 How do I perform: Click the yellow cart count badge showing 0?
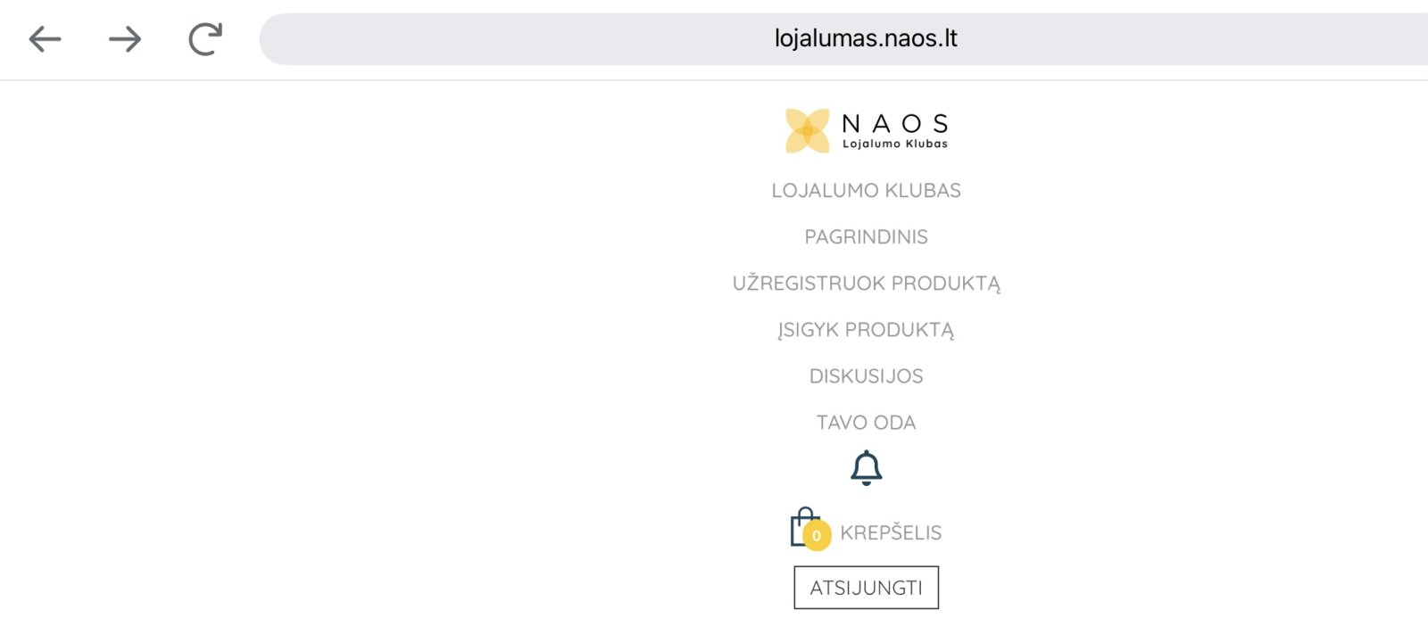(817, 536)
